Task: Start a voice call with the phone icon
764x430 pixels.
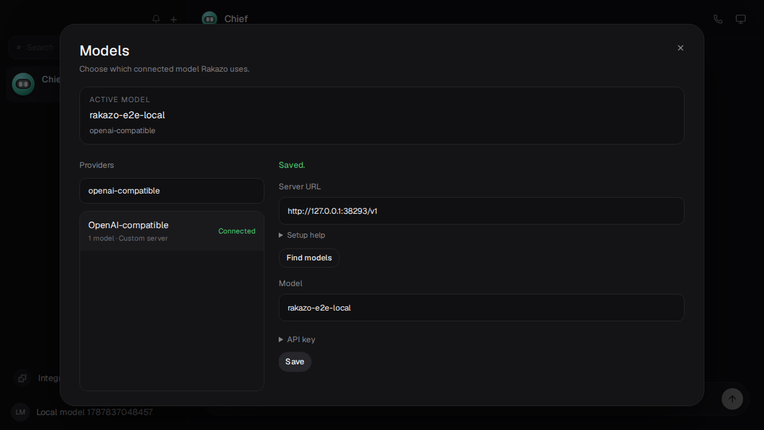Action: [718, 19]
